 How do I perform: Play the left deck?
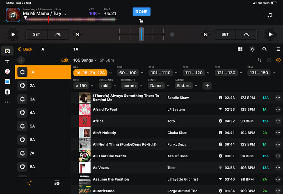coord(13,34)
